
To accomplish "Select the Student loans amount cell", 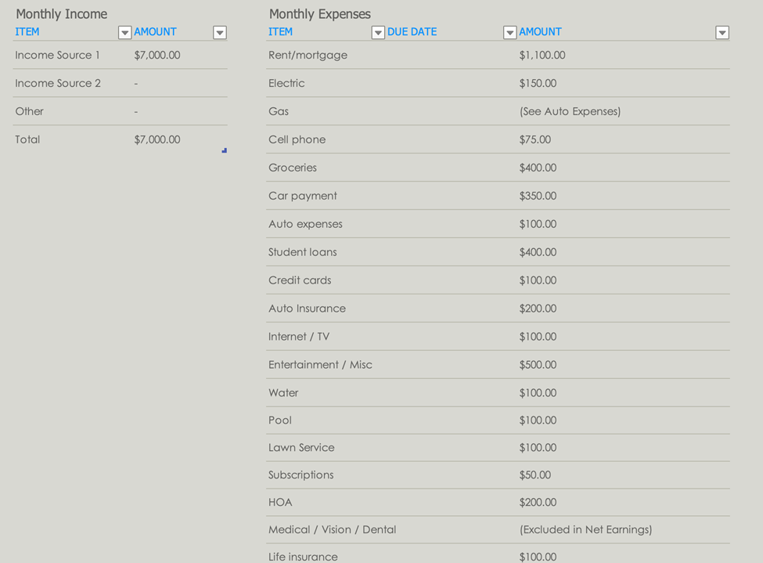I will [x=538, y=253].
